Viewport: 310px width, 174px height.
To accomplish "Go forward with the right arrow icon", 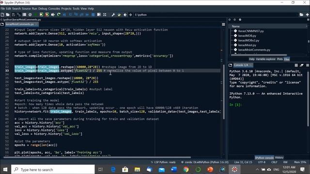I will [x=130, y=14].
